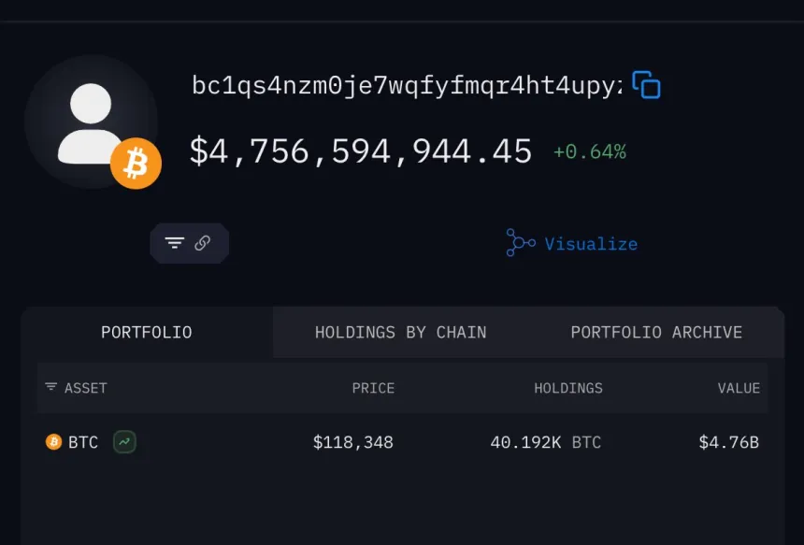
Task: Click the network graph icon beside Visualize
Action: [x=518, y=242]
